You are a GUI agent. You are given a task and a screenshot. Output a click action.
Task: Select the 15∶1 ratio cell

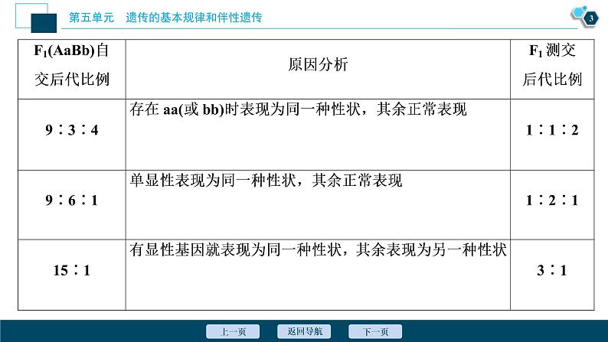point(72,275)
